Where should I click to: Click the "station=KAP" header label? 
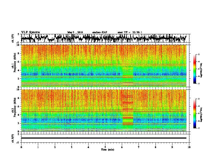pyautogui.click(x=100, y=32)
